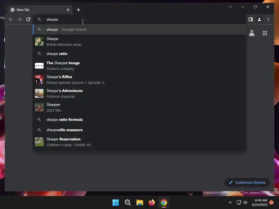The image size is (279, 209).
Task: Open Chrome's three-dot menu
Action: click(x=268, y=19)
